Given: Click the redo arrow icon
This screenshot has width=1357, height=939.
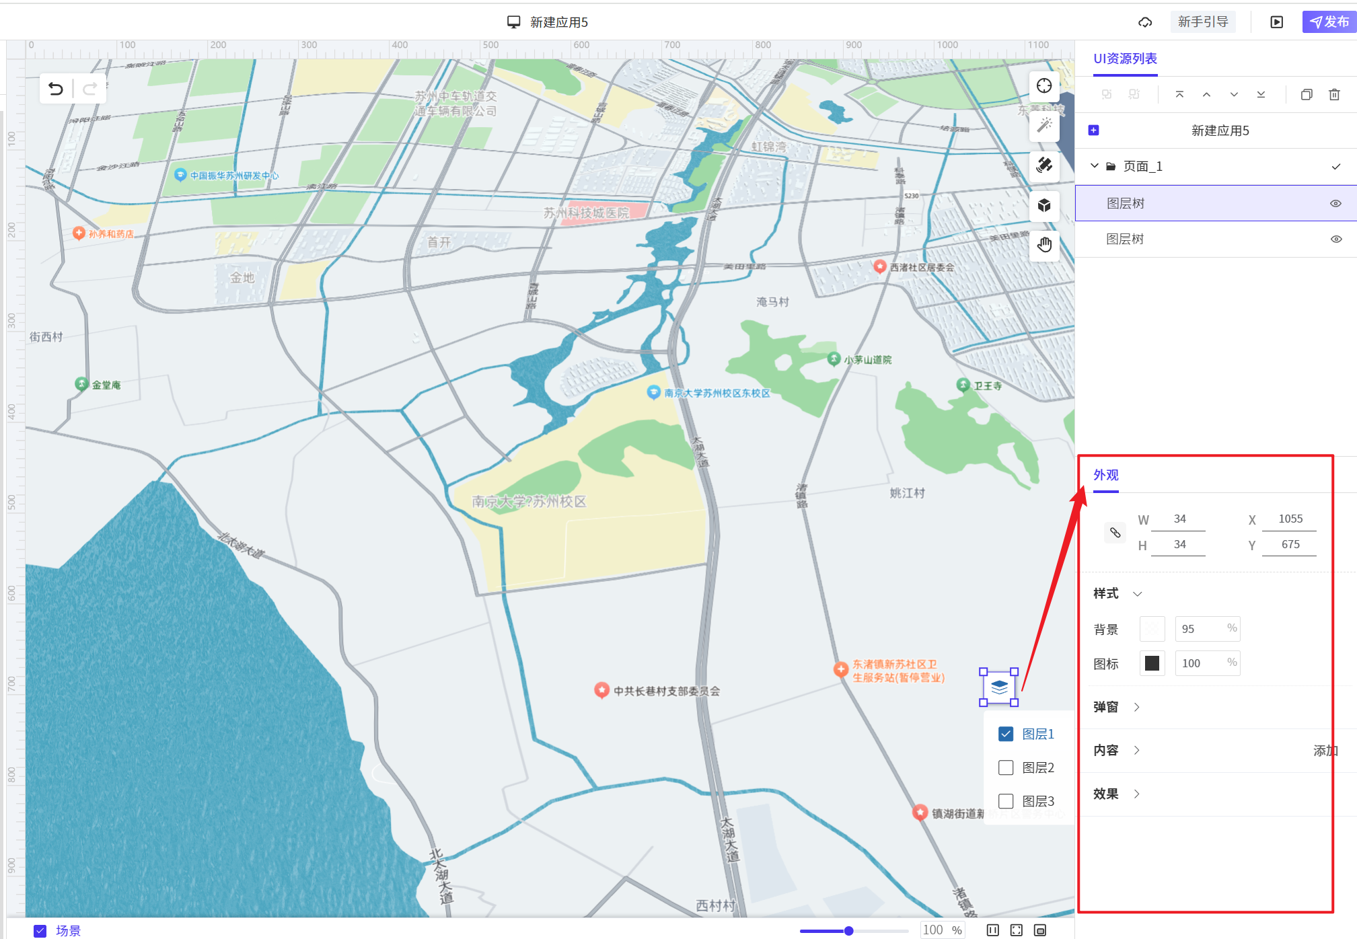Looking at the screenshot, I should click(x=90, y=89).
